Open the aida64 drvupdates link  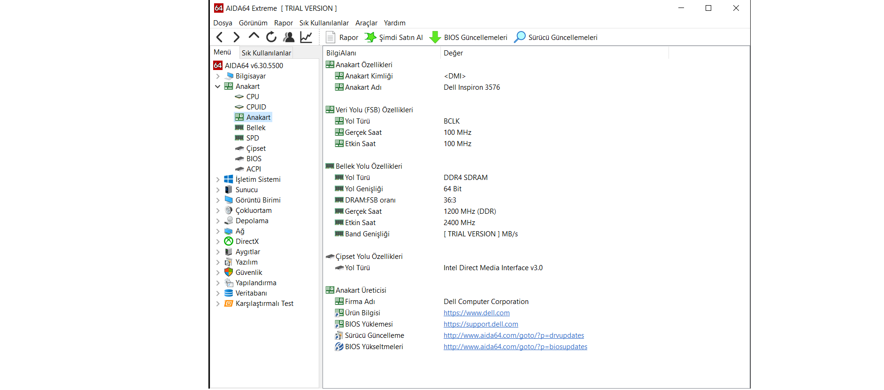point(514,335)
